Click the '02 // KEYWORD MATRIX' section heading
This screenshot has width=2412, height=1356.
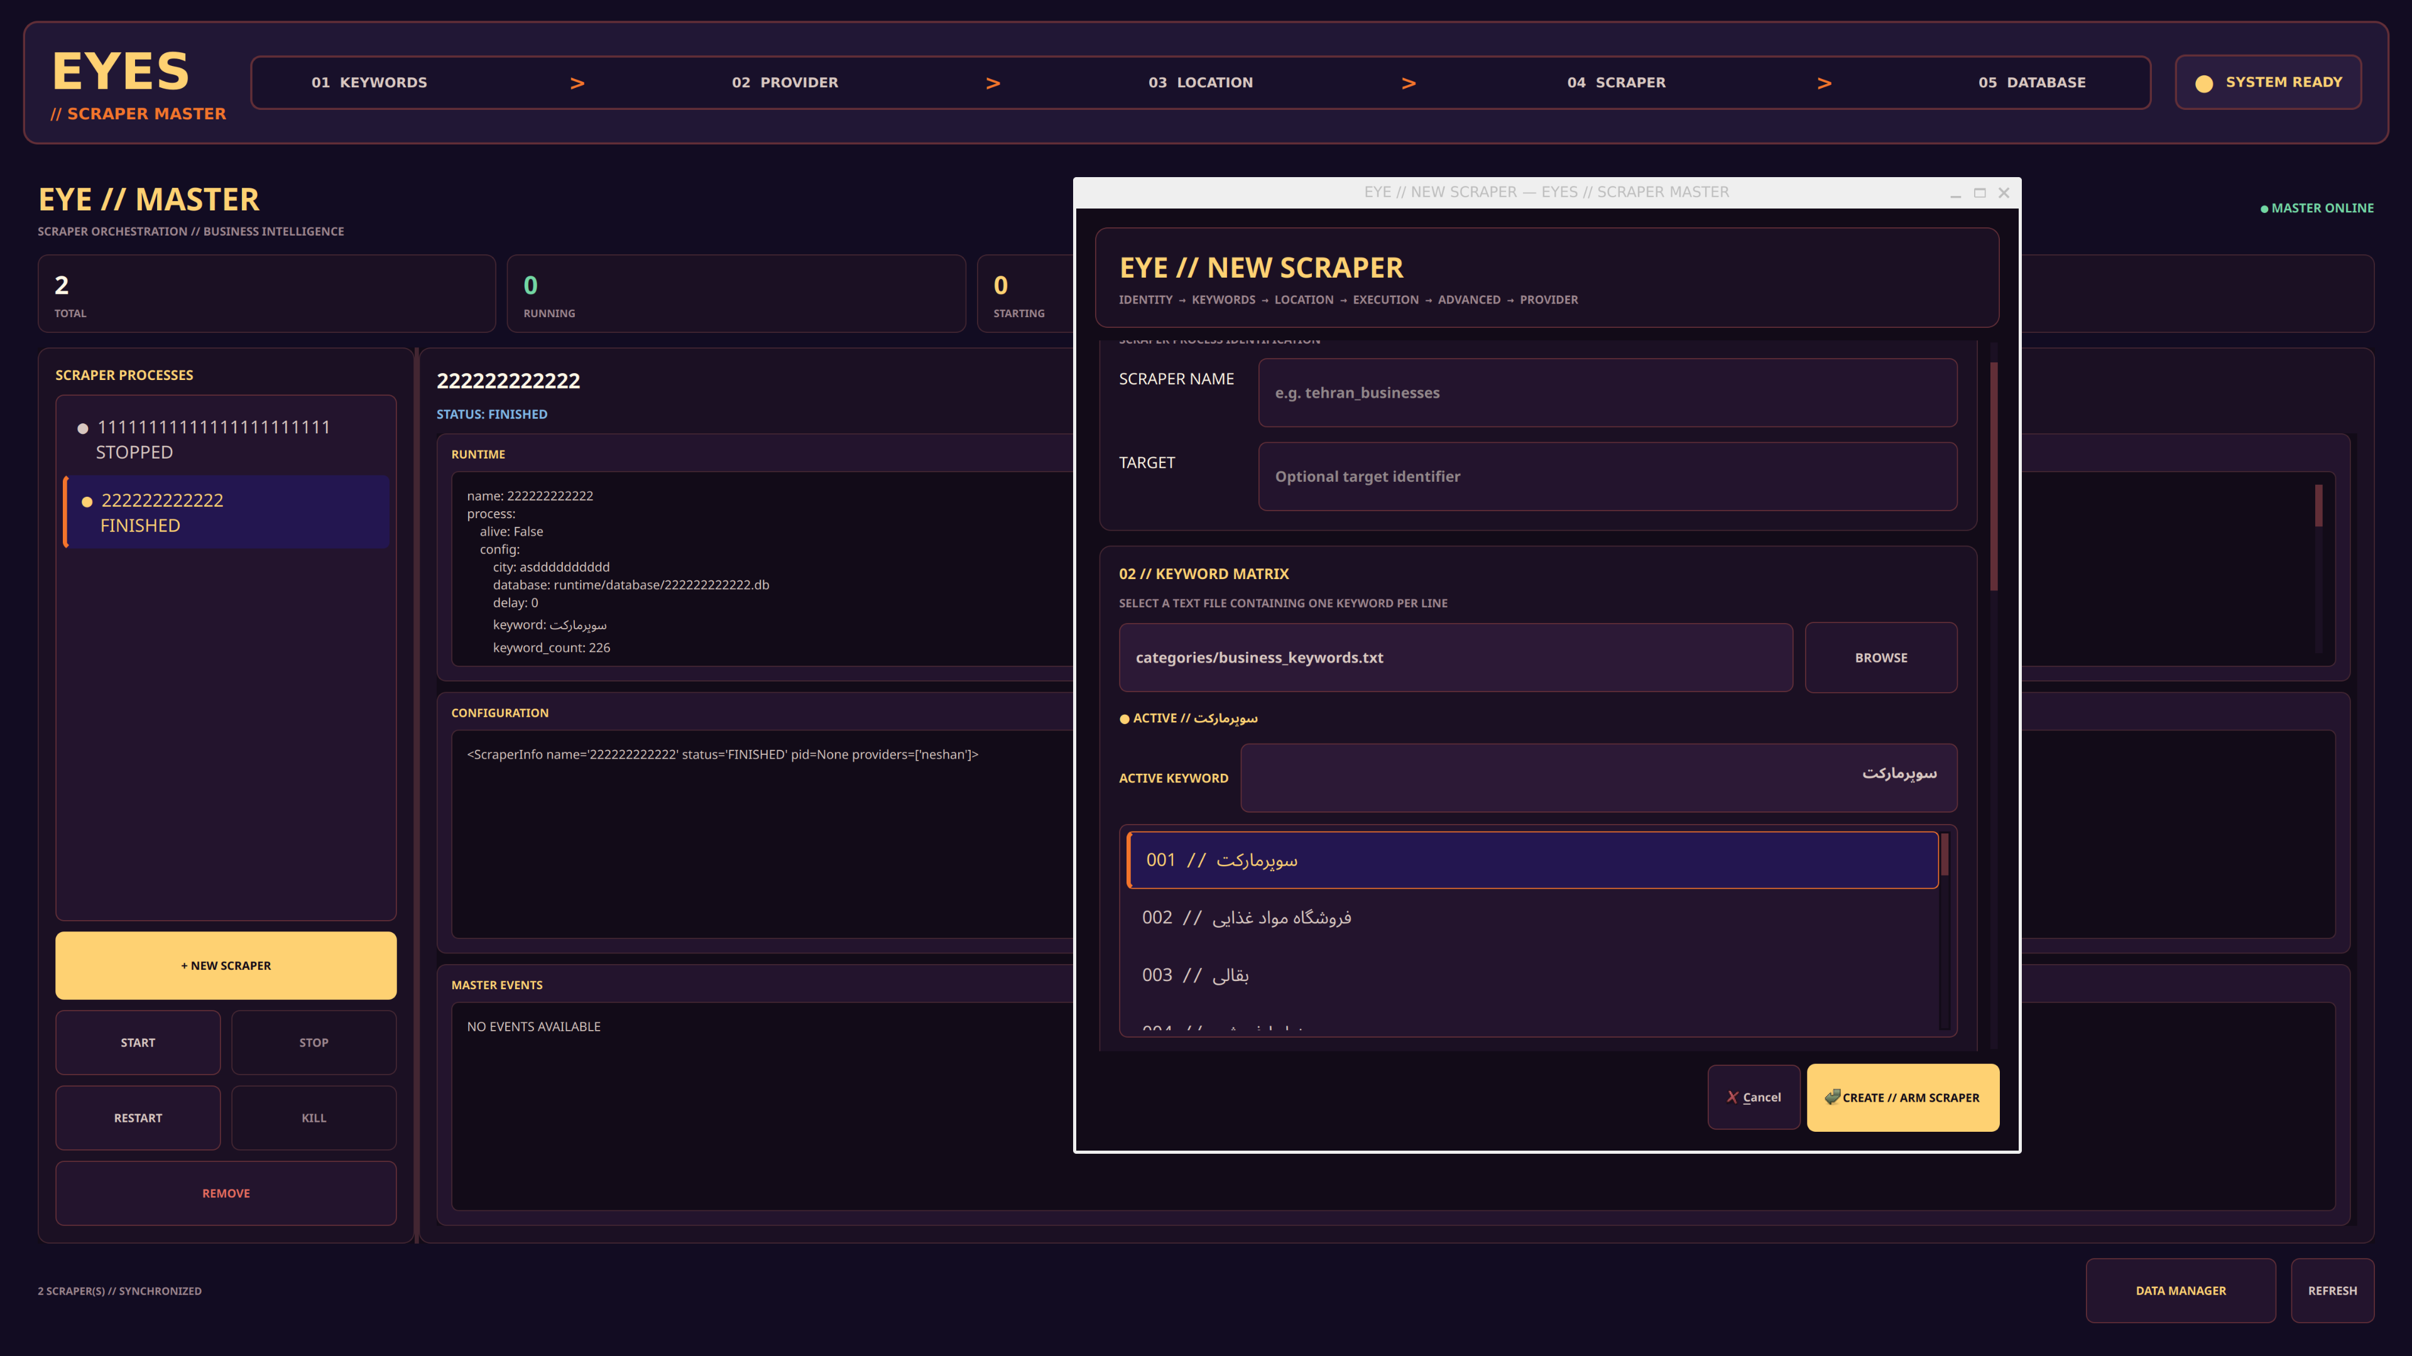coord(1204,573)
